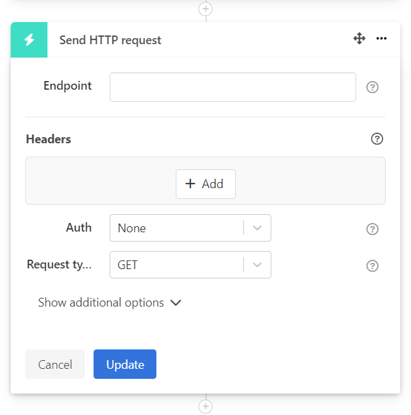The image size is (411, 415).
Task: Click the chevron arrow in the GET dropdown
Action: point(257,265)
